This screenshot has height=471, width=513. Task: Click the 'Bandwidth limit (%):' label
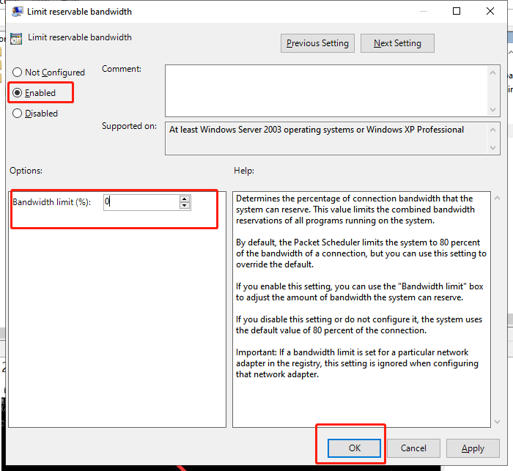tap(52, 202)
